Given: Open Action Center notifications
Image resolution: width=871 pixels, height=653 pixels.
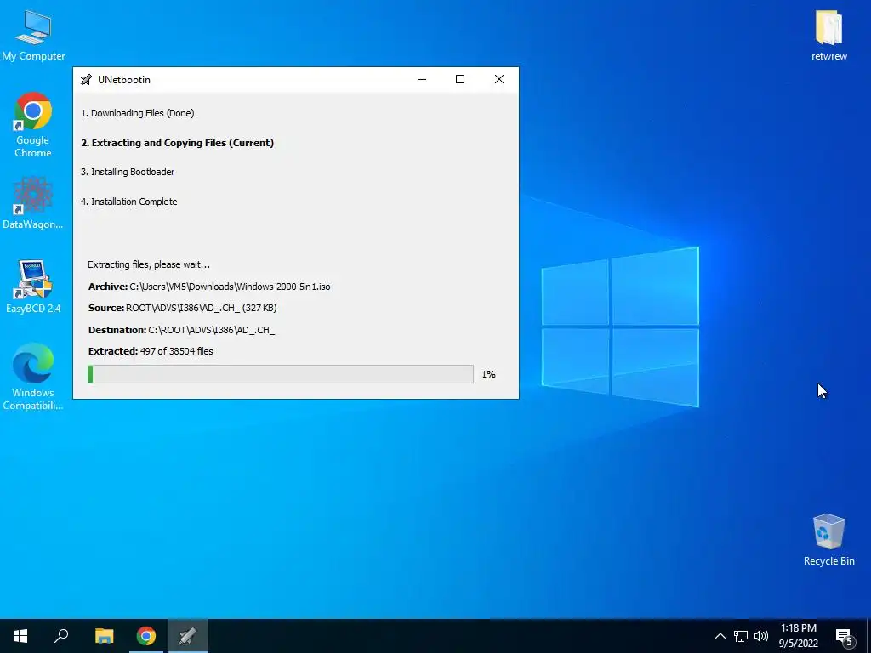Looking at the screenshot, I should point(845,636).
